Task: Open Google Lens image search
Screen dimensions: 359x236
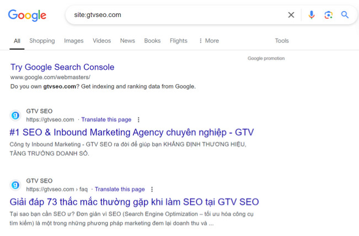Action: [x=328, y=15]
